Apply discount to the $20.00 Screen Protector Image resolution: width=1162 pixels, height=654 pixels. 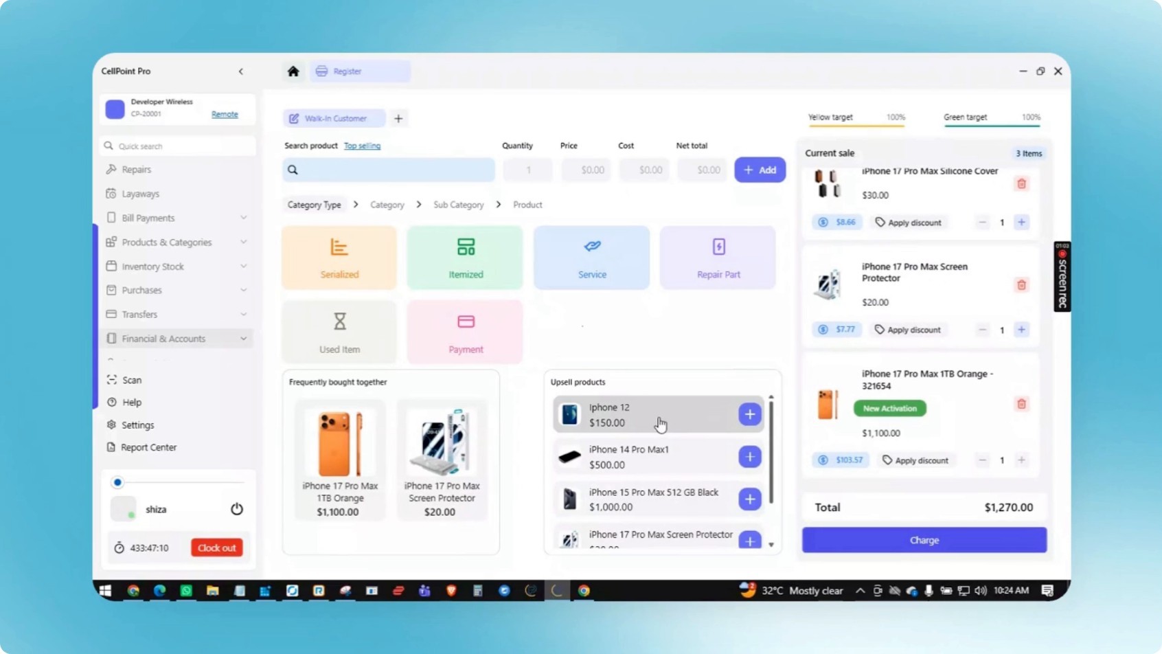click(x=908, y=330)
